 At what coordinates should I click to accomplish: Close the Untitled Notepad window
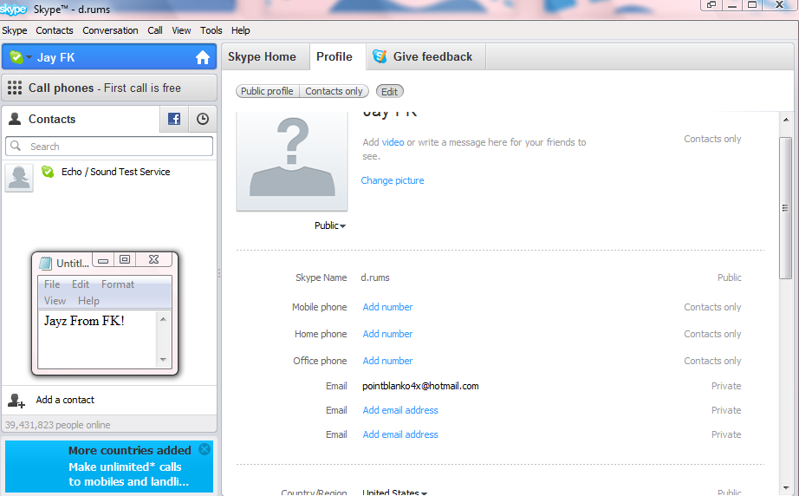coord(154,259)
